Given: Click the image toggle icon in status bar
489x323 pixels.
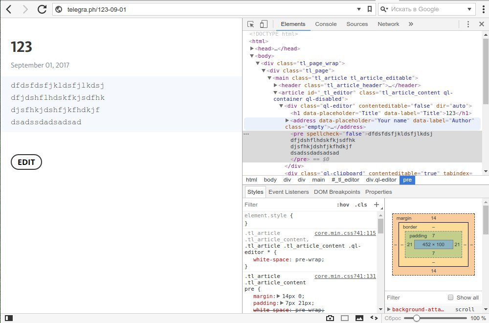Looking at the screenshot, I should [359, 318].
